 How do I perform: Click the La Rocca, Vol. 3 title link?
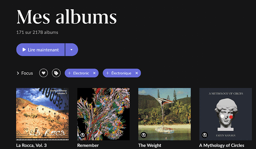click(x=31, y=145)
